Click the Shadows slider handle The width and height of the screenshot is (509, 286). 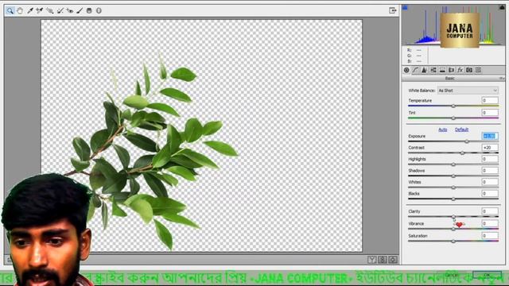(453, 176)
